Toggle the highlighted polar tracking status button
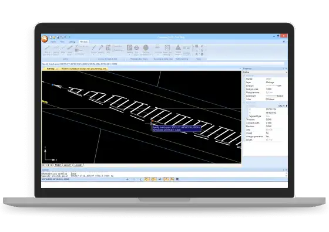 (147, 179)
